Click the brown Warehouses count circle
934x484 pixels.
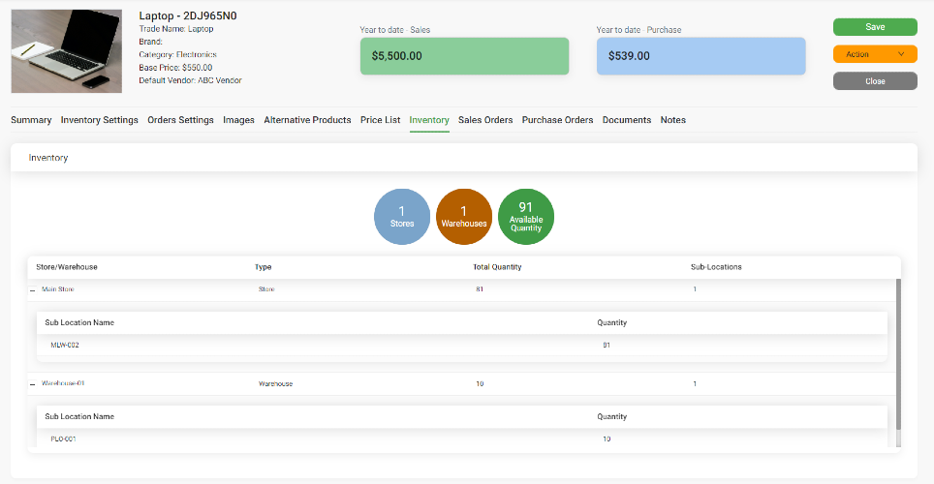[464, 217]
